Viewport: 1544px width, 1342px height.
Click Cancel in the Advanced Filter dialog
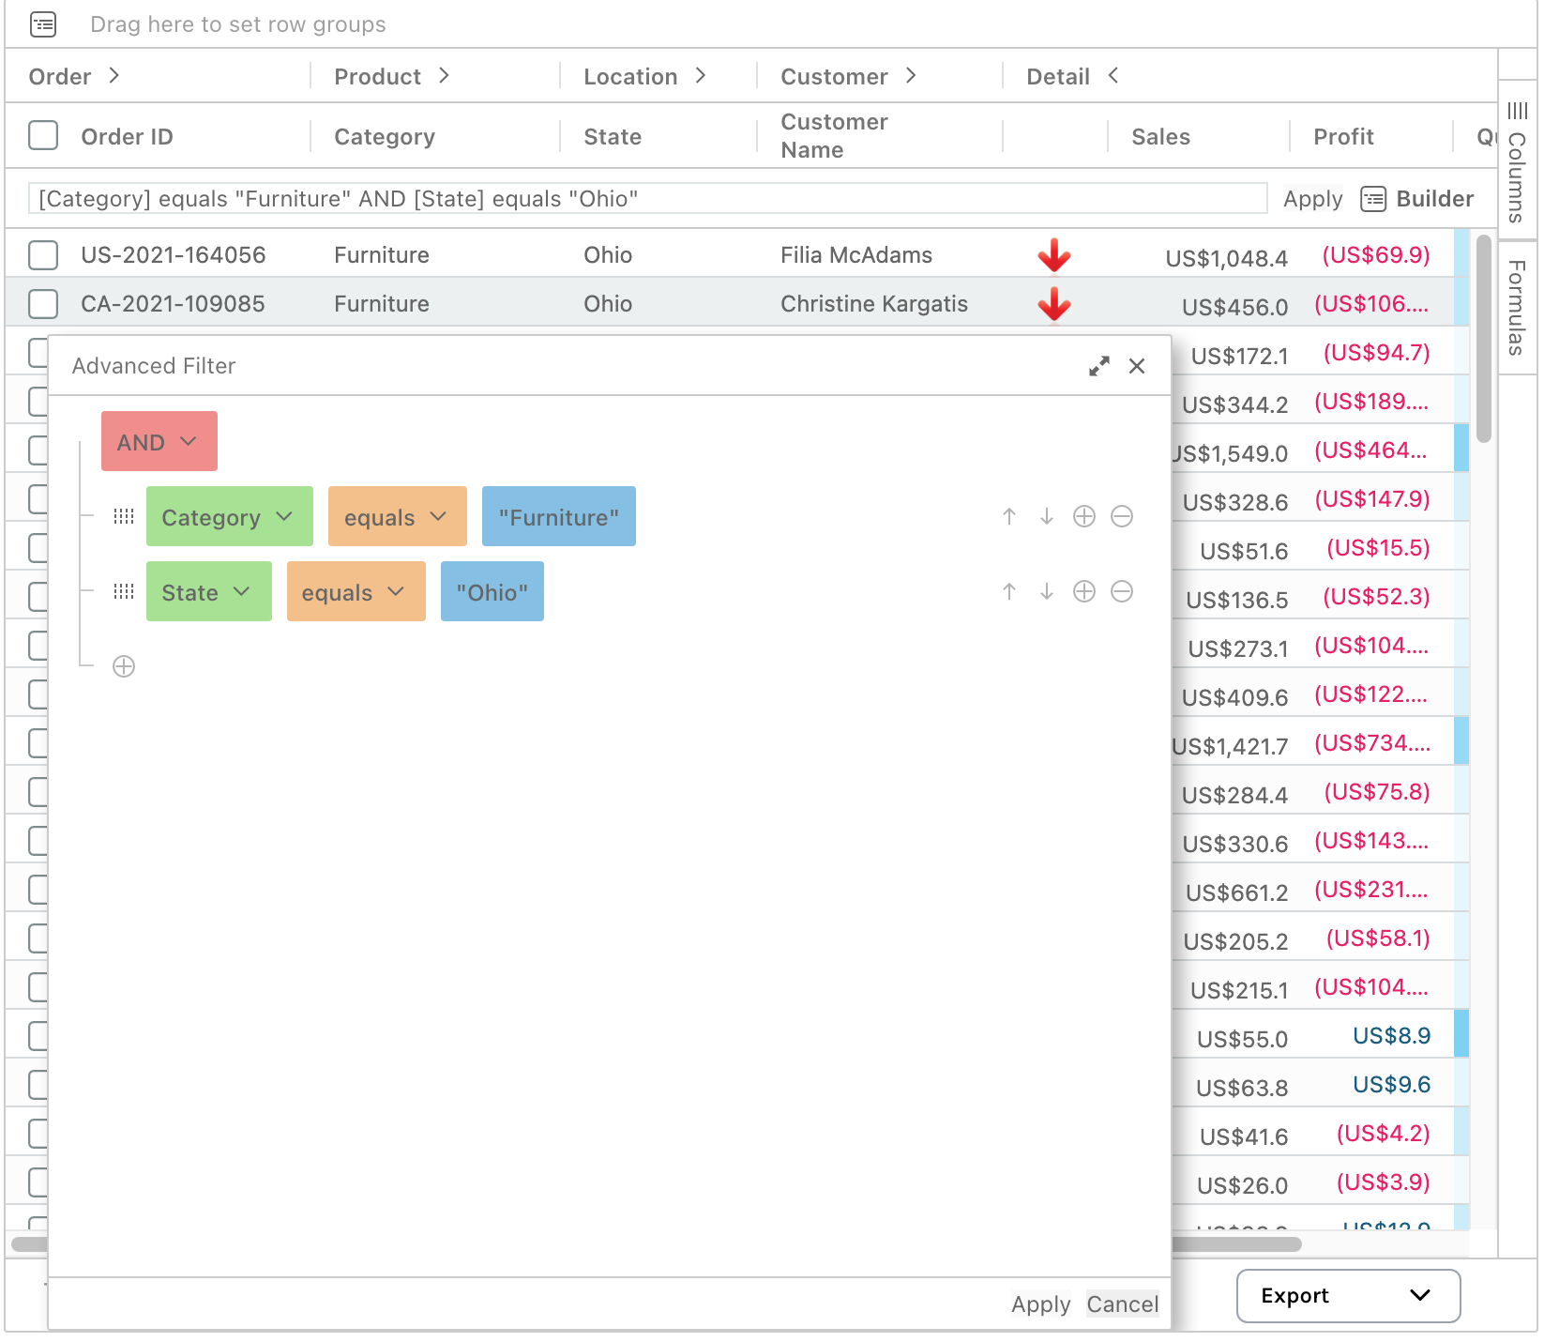1122,1304
